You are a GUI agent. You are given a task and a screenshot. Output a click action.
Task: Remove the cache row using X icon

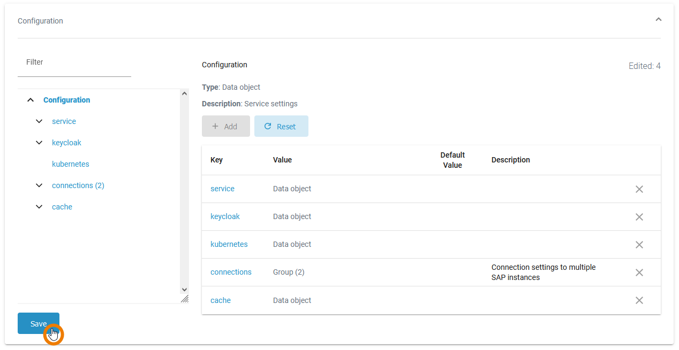pyautogui.click(x=639, y=300)
